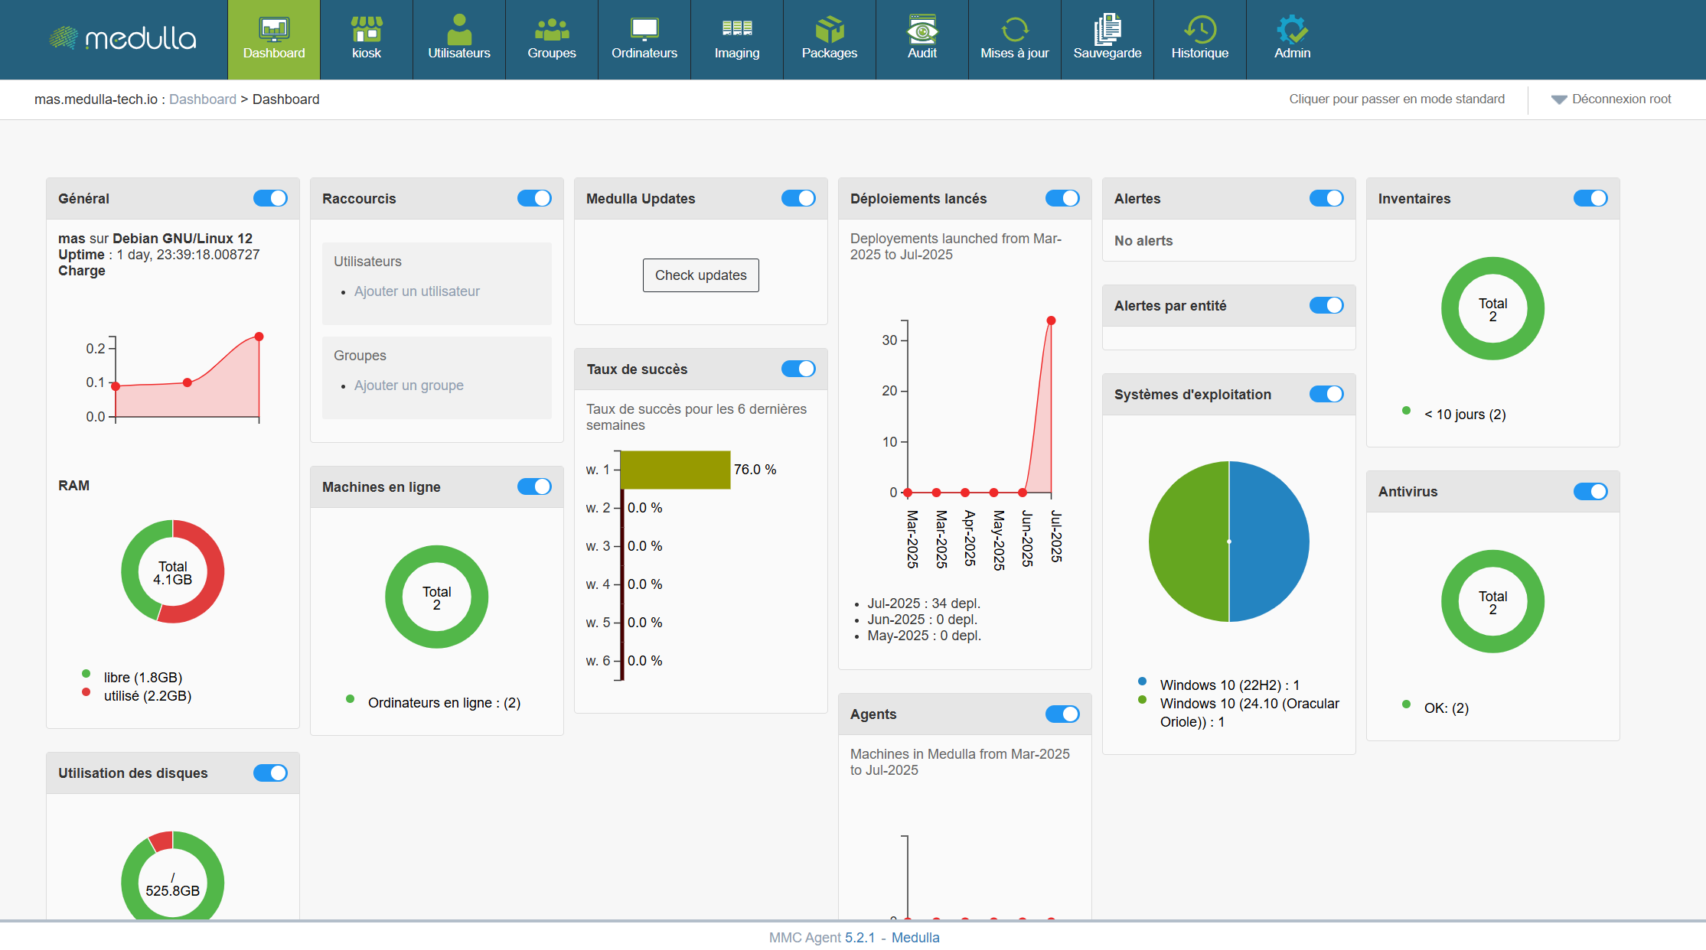This screenshot has height=950, width=1706.
Task: Toggle the Inventaires widget switch
Action: point(1590,198)
